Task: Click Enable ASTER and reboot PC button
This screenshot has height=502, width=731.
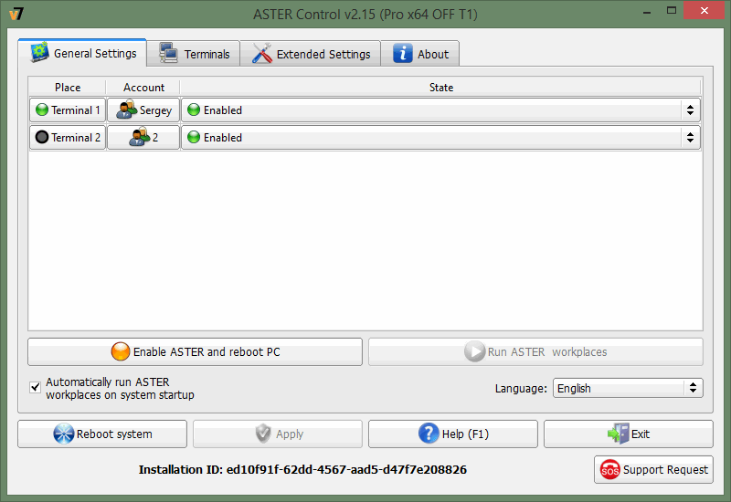Action: tap(195, 351)
